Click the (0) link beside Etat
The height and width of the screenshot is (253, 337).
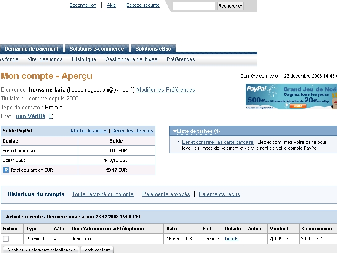point(50,116)
